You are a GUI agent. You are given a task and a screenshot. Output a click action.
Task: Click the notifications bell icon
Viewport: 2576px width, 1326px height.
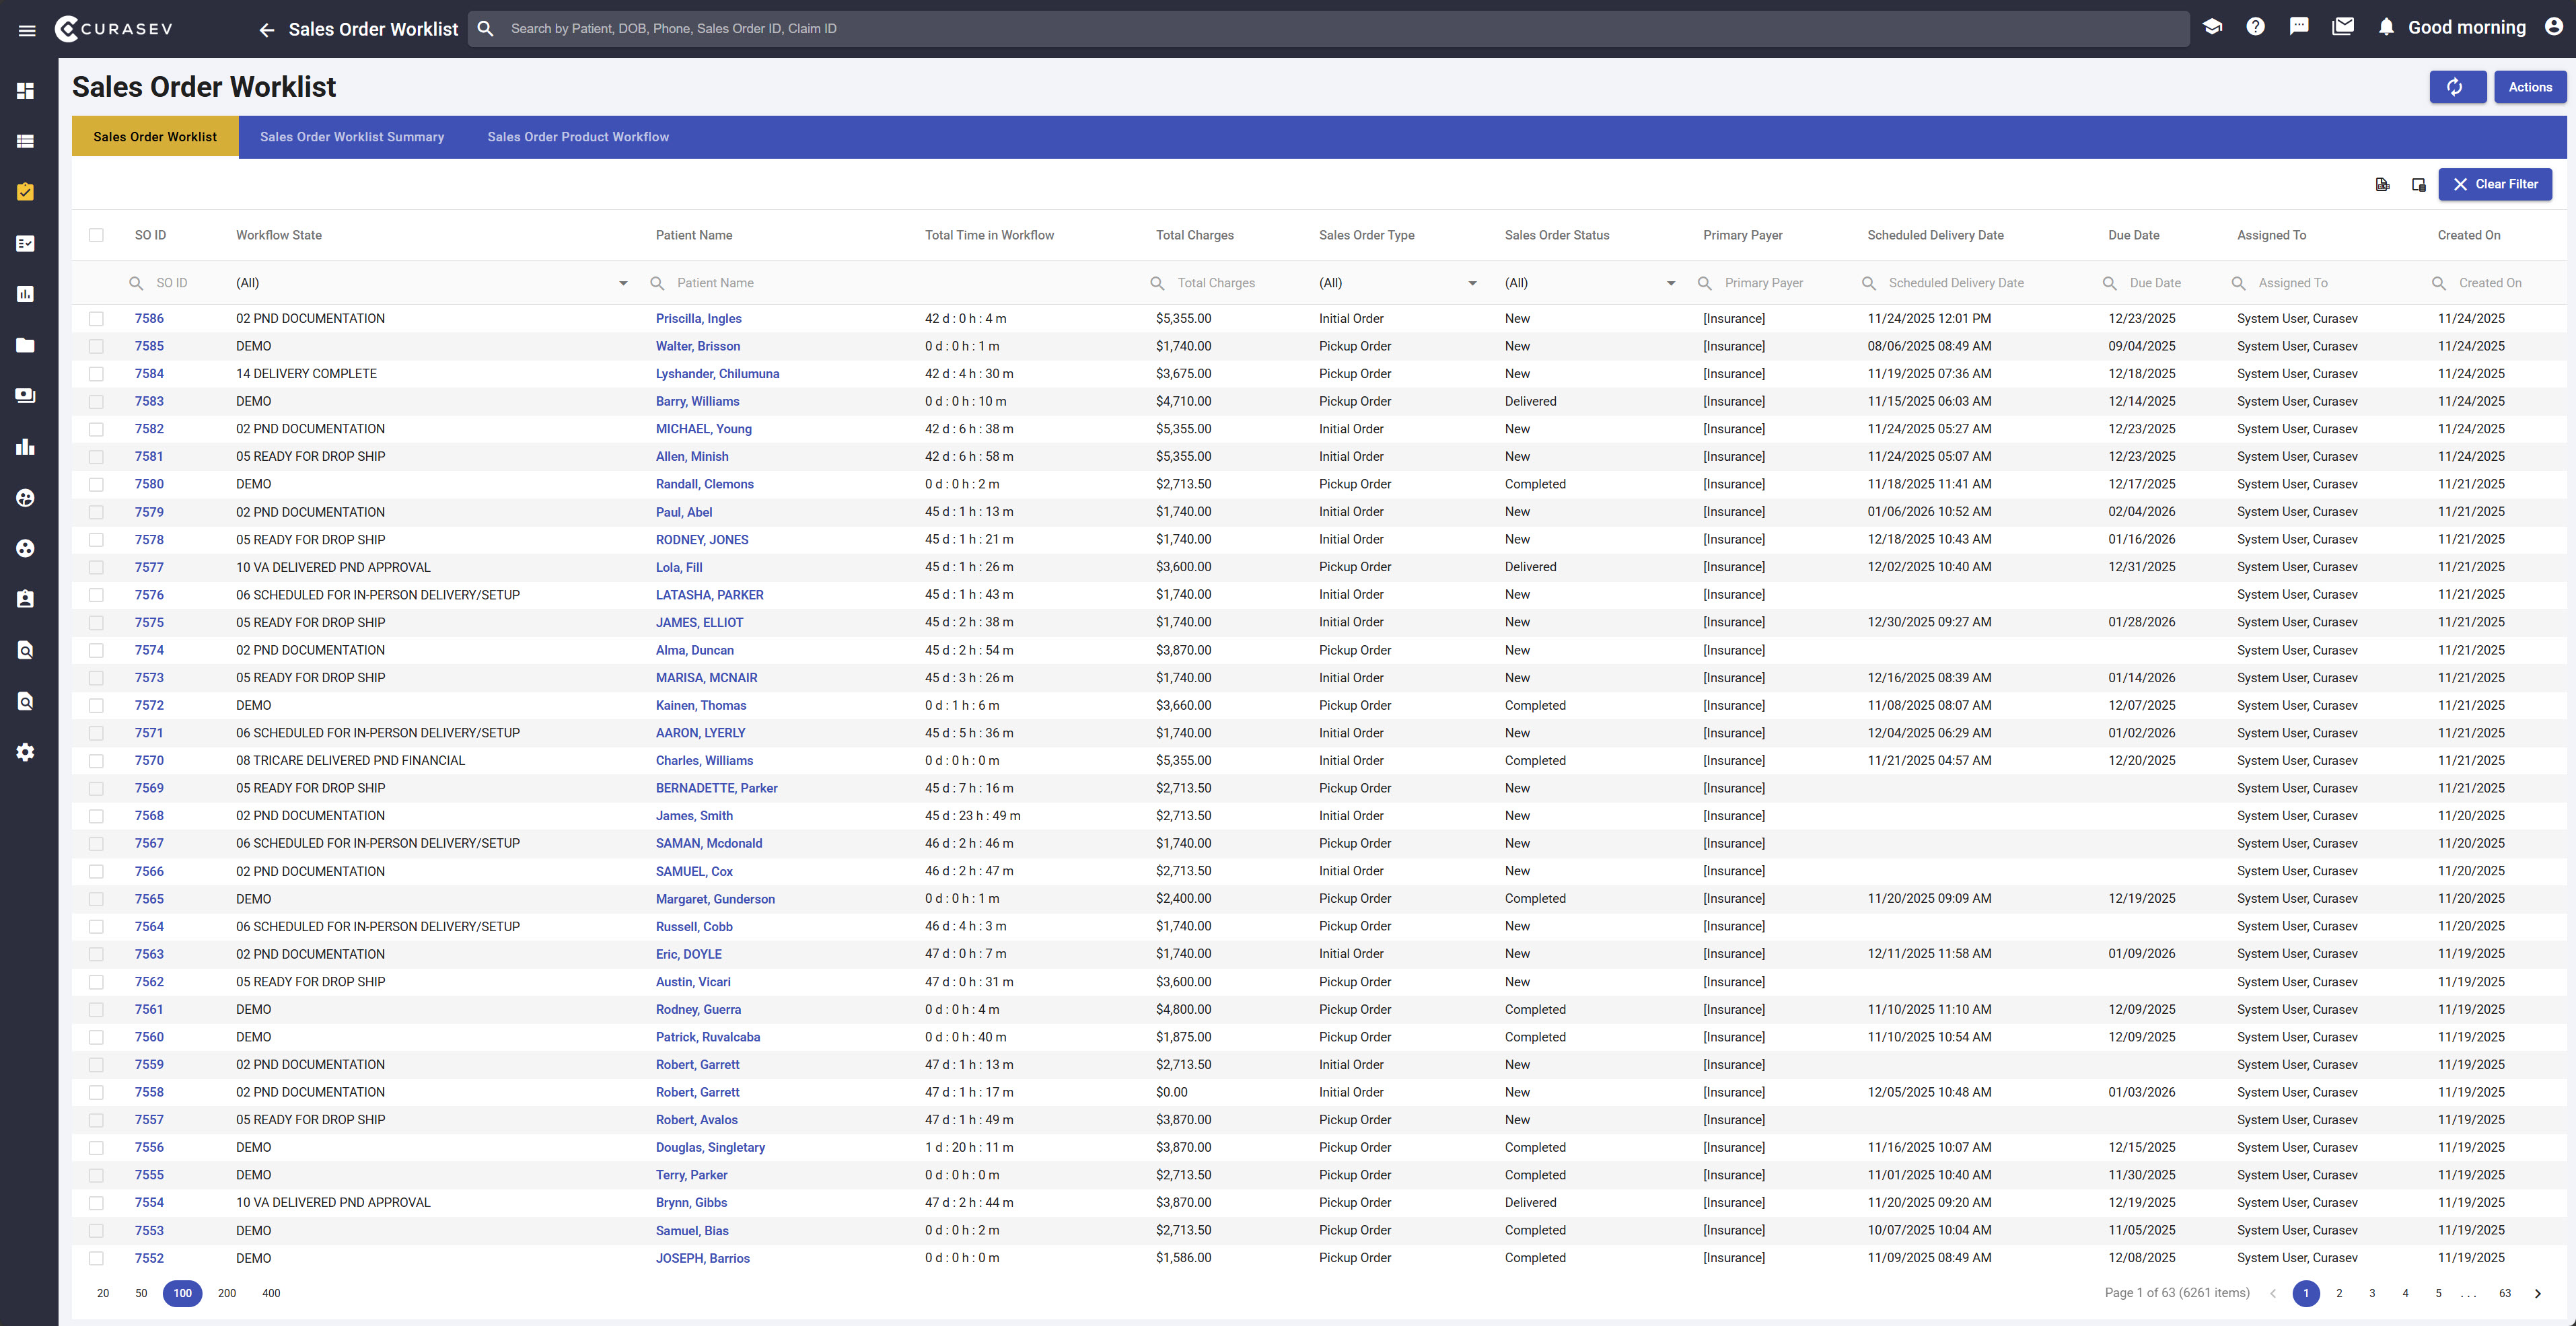coord(2386,27)
